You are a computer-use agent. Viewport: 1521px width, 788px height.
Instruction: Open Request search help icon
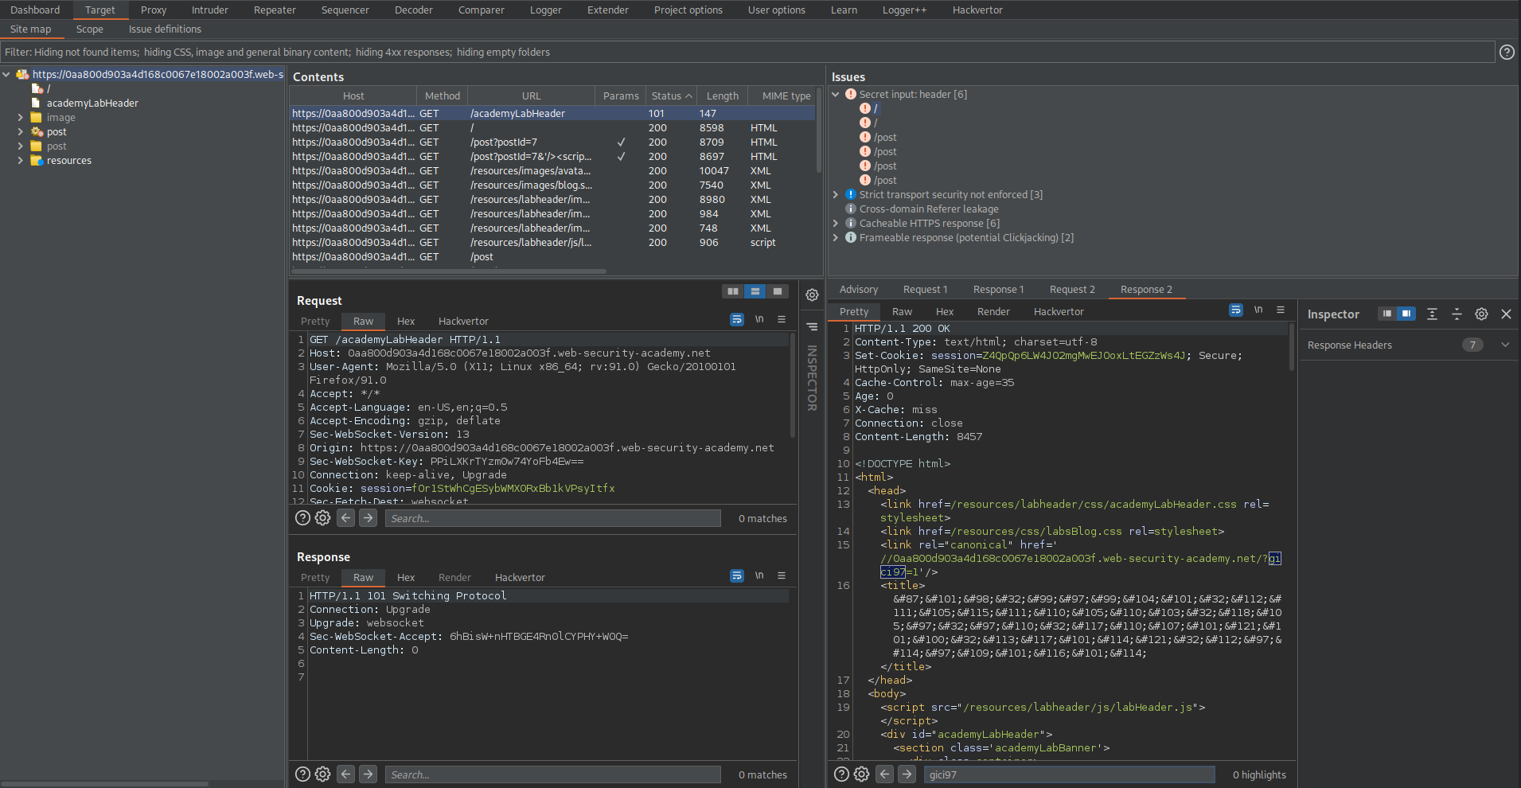tap(302, 518)
